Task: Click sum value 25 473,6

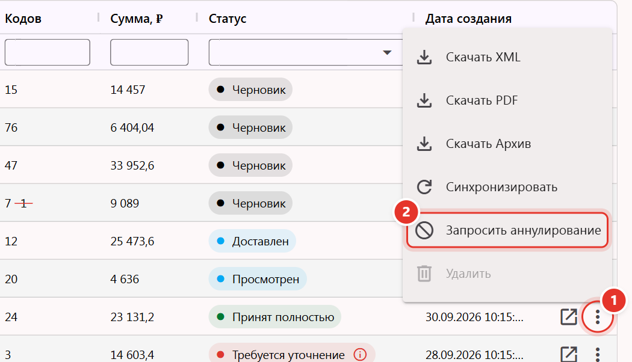Action: pos(132,241)
